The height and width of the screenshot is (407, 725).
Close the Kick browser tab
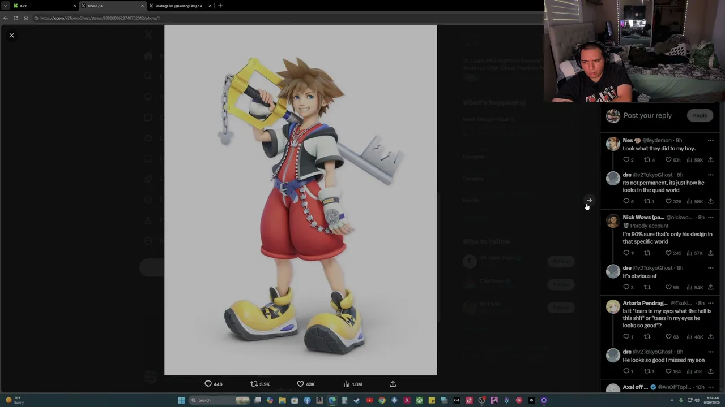(x=74, y=6)
